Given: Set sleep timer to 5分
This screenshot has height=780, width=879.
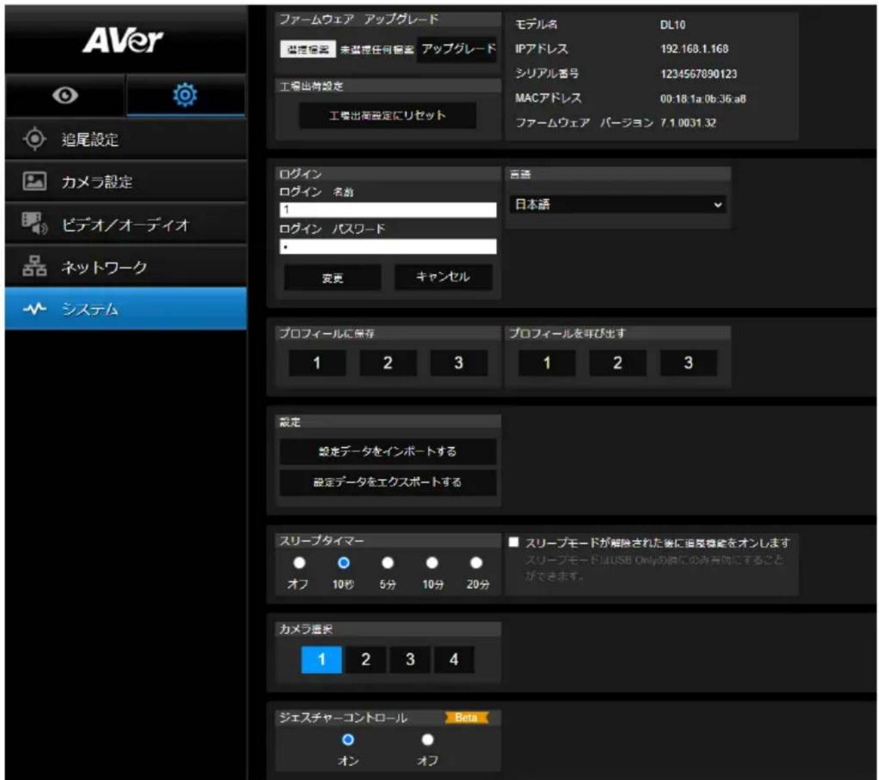Looking at the screenshot, I should click(387, 563).
